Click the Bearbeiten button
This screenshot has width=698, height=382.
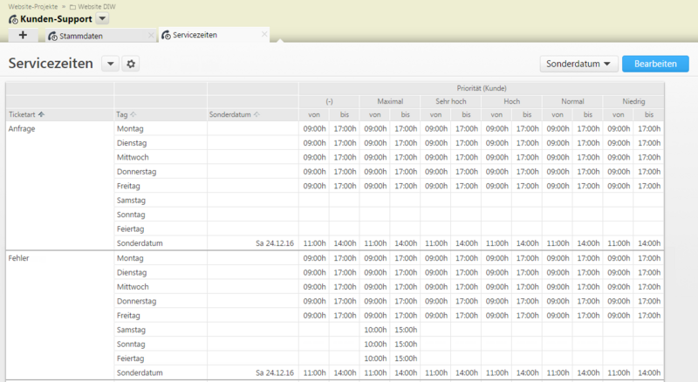pyautogui.click(x=655, y=65)
